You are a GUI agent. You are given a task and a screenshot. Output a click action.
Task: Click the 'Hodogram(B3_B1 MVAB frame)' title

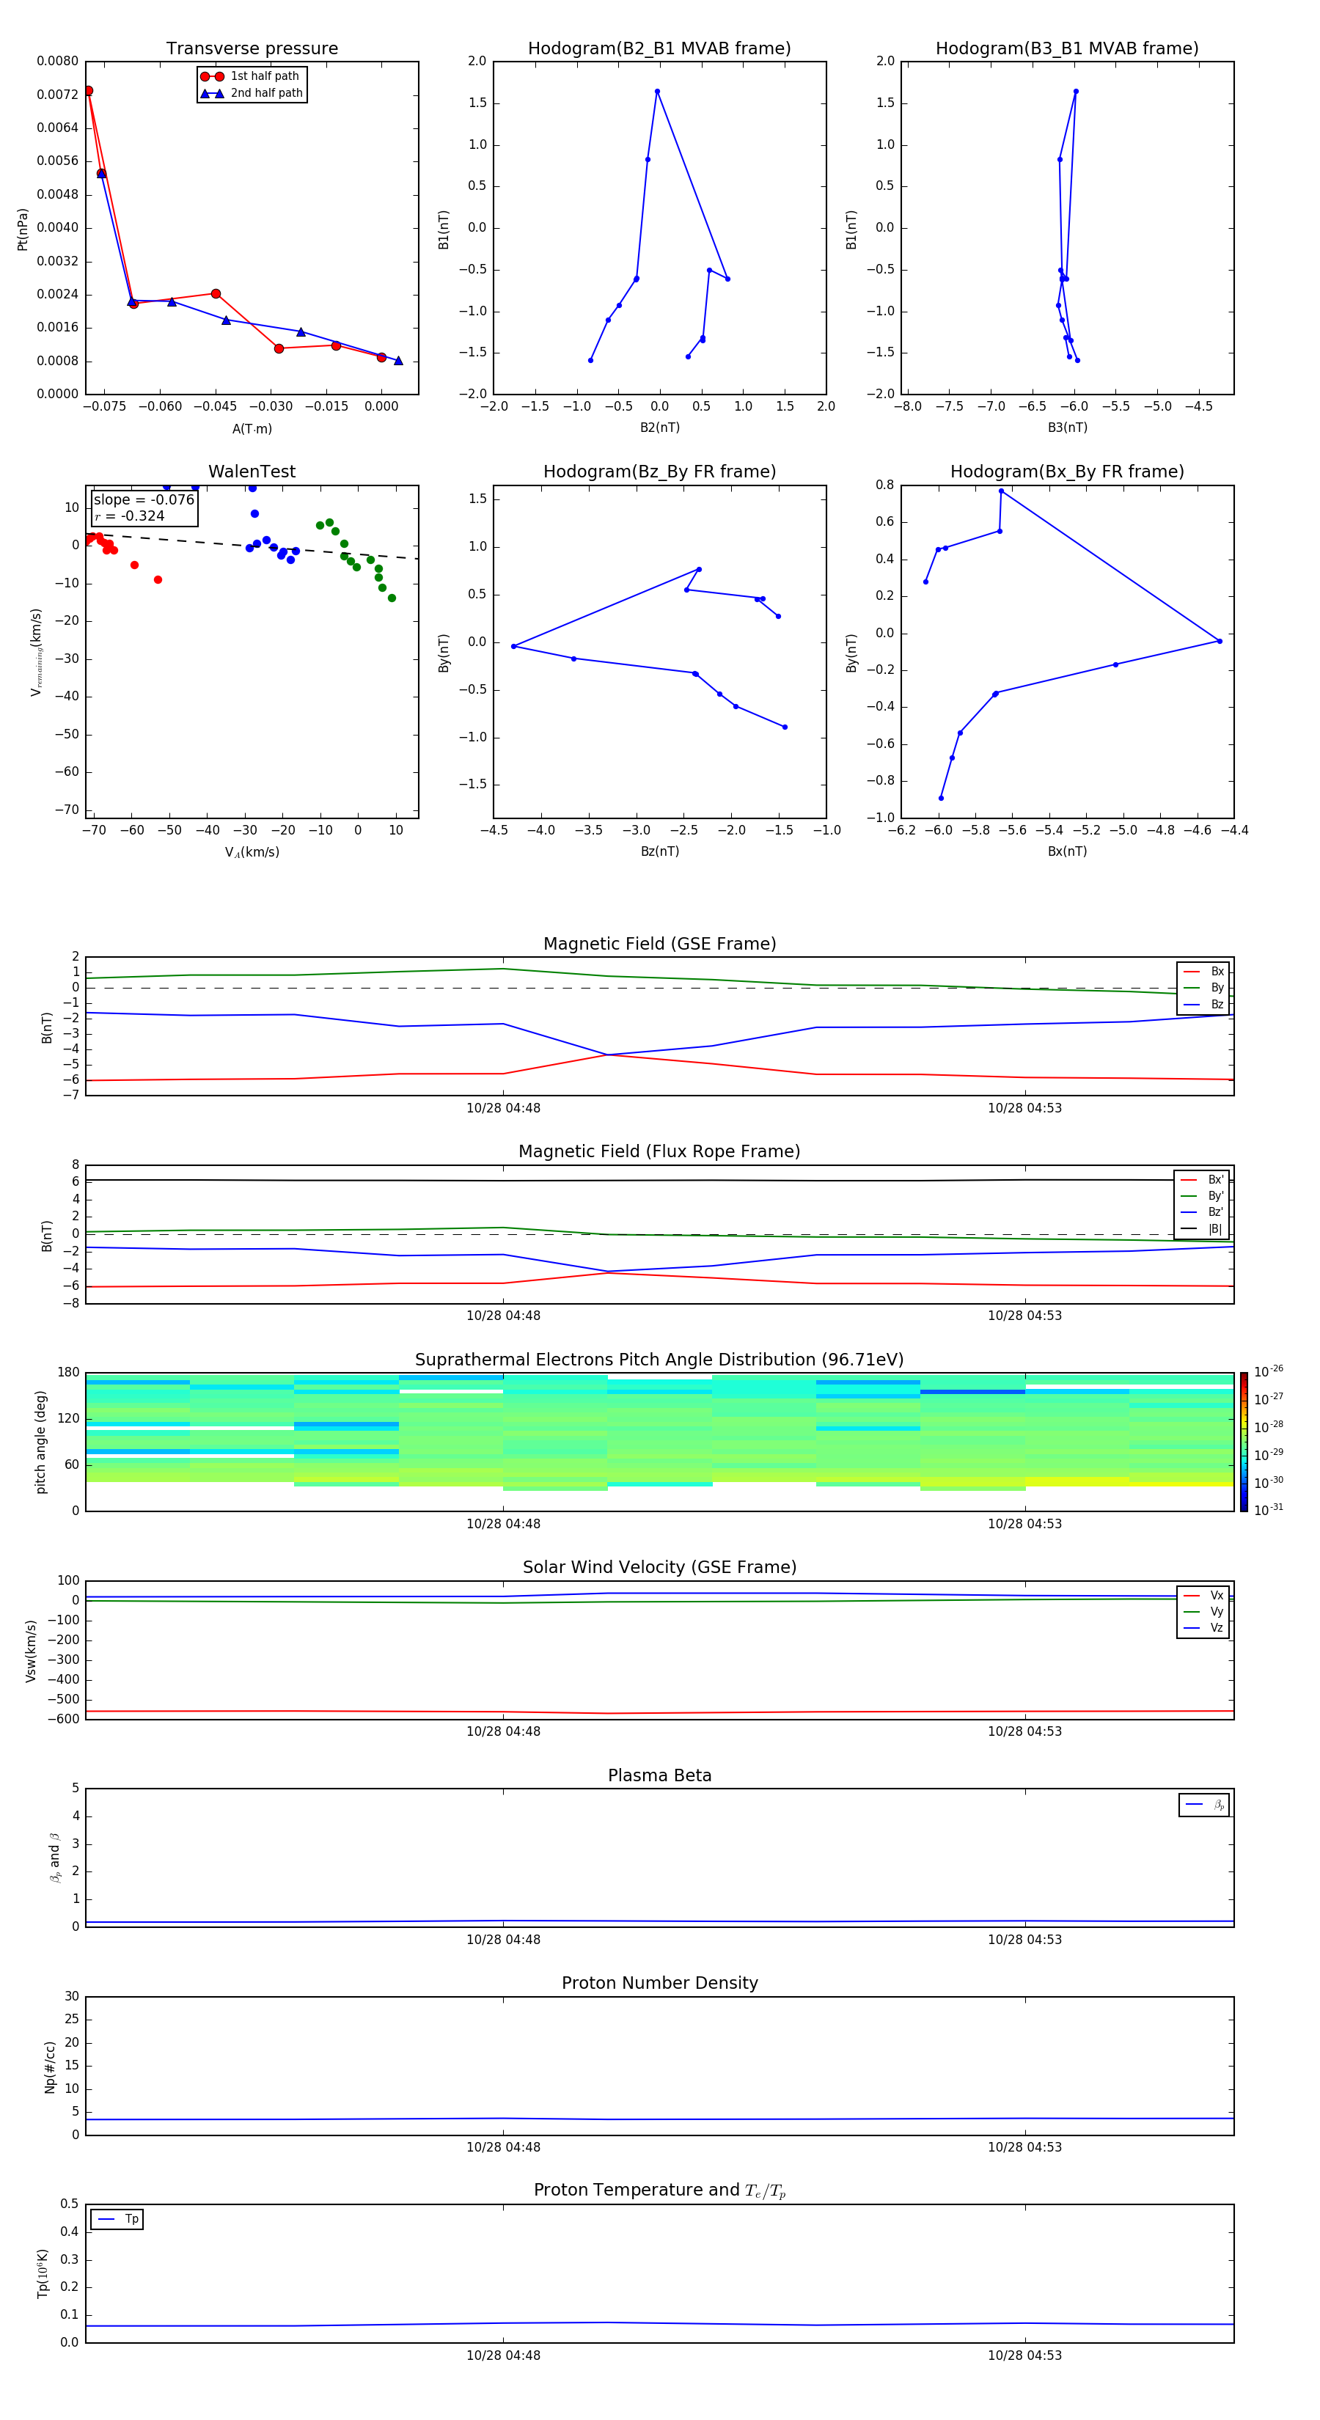(1067, 49)
